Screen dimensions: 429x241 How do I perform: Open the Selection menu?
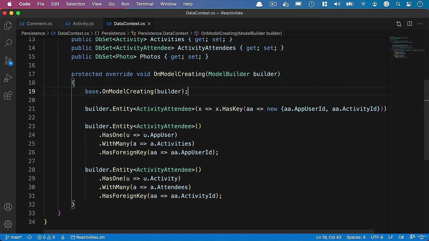coord(75,4)
